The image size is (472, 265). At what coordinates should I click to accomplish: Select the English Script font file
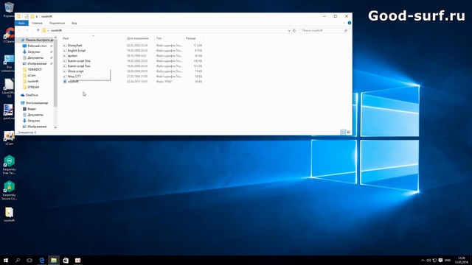(x=77, y=51)
